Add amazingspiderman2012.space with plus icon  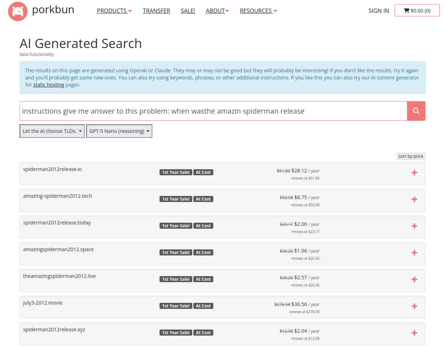click(414, 253)
